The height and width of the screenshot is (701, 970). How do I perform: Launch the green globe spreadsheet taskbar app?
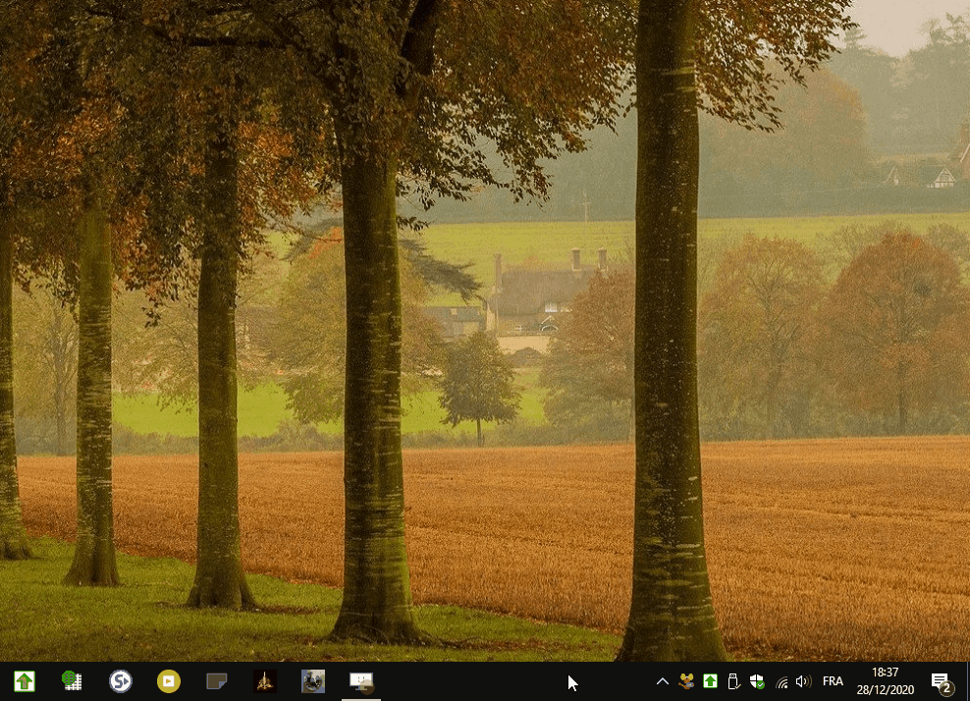coord(73,681)
